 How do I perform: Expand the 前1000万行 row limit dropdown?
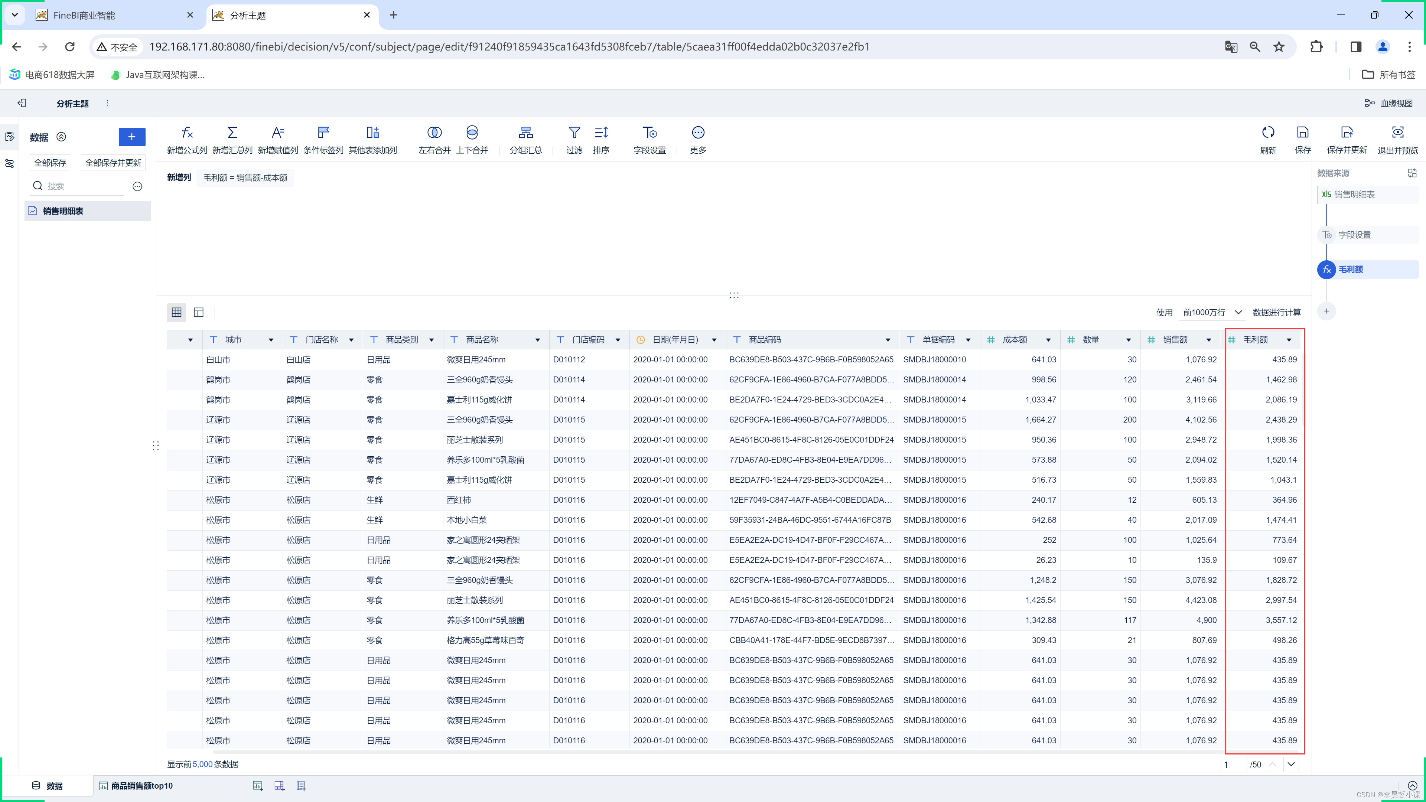tap(1212, 312)
